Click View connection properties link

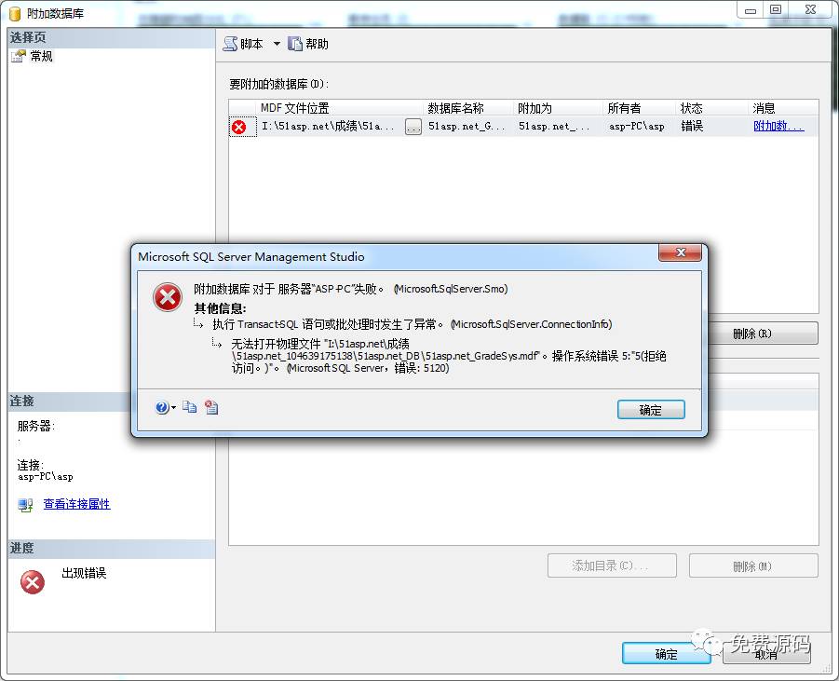(76, 504)
